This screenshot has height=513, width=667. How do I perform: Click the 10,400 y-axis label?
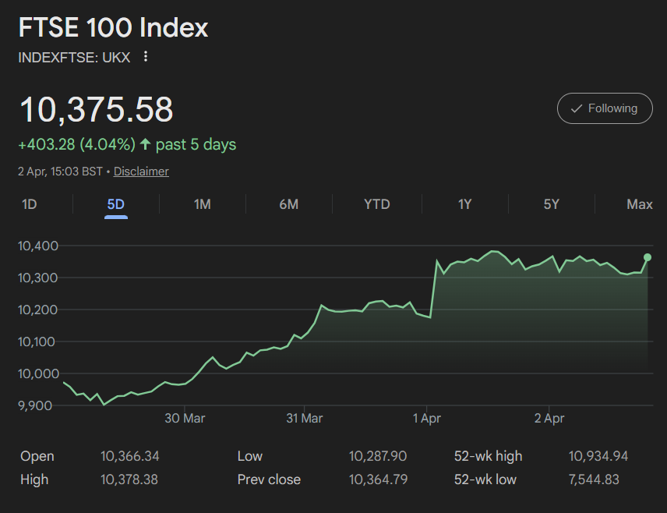tap(38, 246)
